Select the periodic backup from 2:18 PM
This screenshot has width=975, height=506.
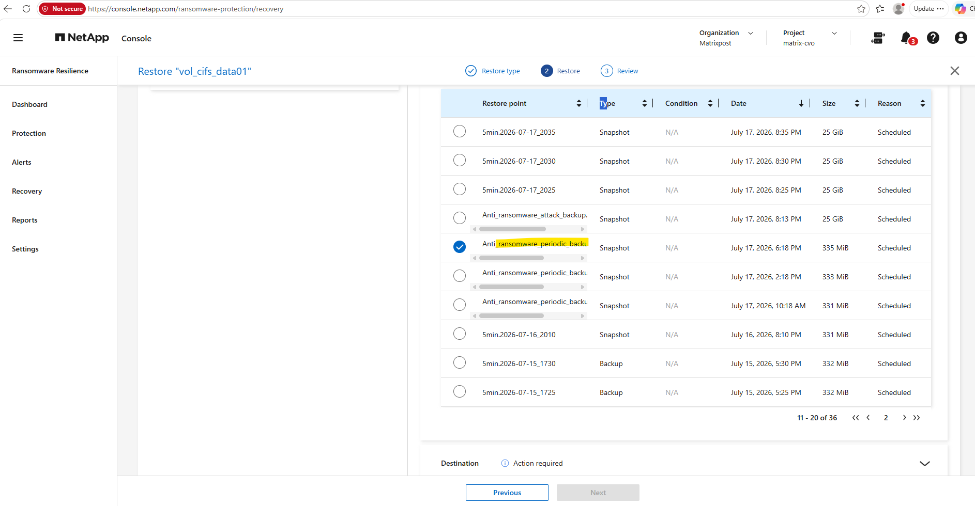[460, 276]
